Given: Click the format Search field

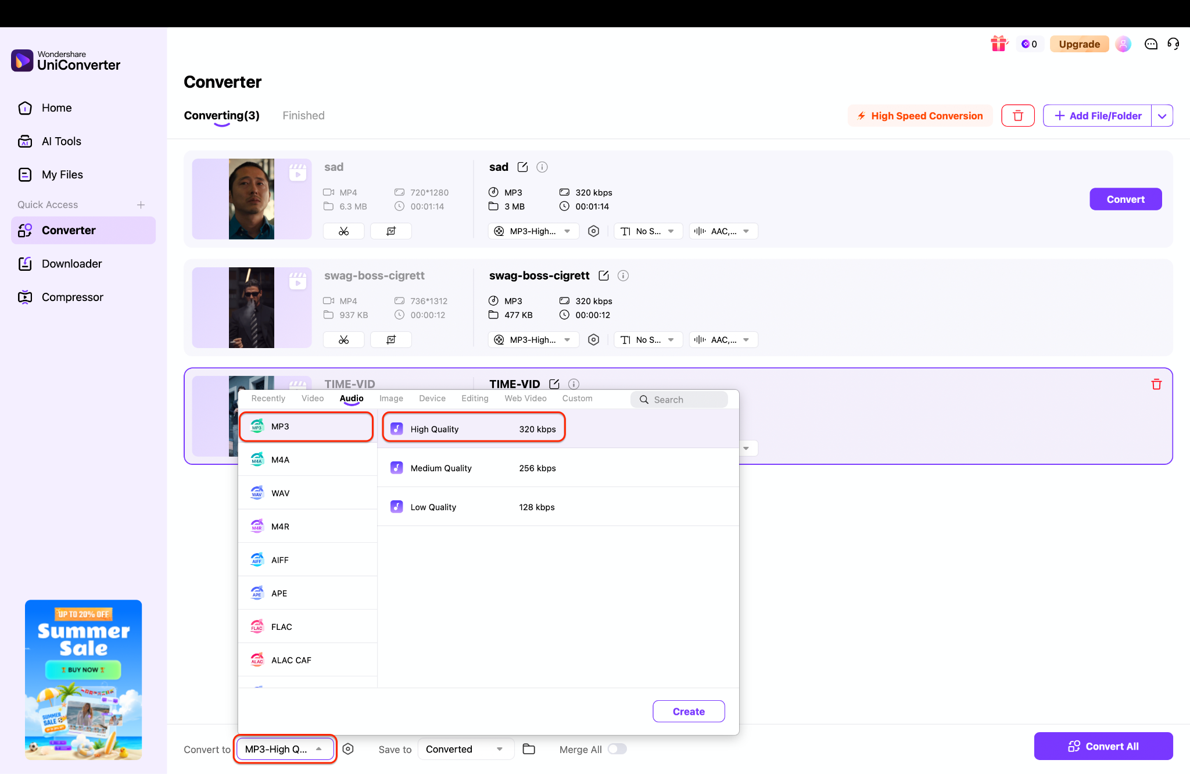Looking at the screenshot, I should click(x=679, y=399).
